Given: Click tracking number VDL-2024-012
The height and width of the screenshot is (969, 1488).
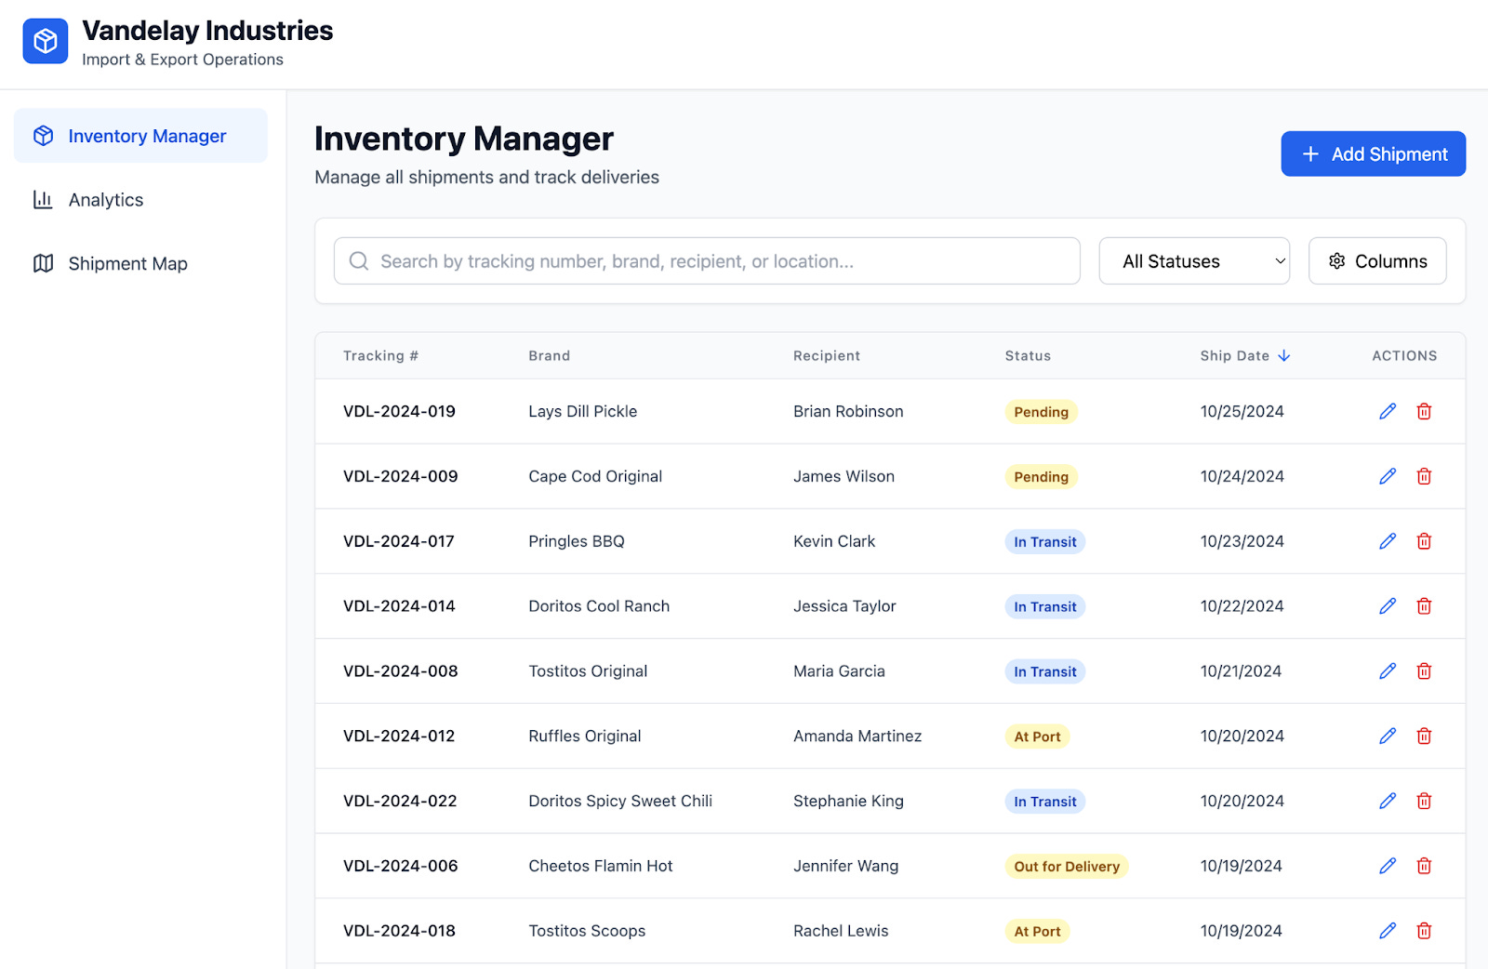Looking at the screenshot, I should tap(399, 736).
